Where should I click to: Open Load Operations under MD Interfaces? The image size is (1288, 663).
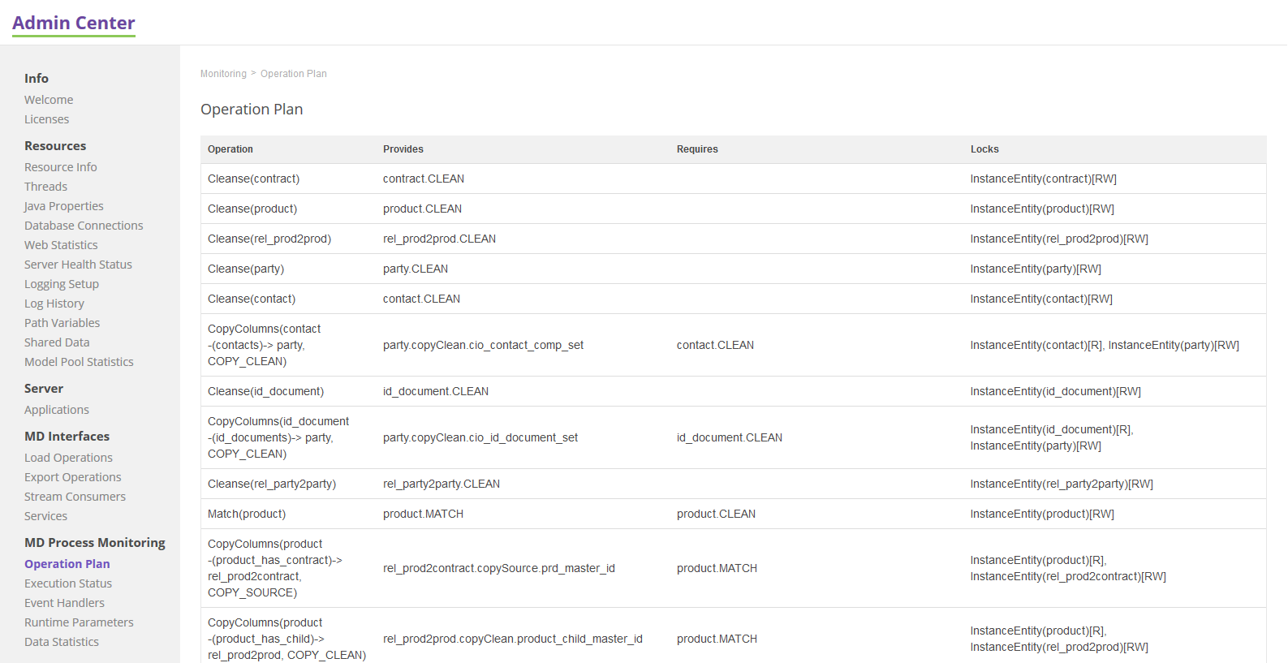tap(68, 458)
